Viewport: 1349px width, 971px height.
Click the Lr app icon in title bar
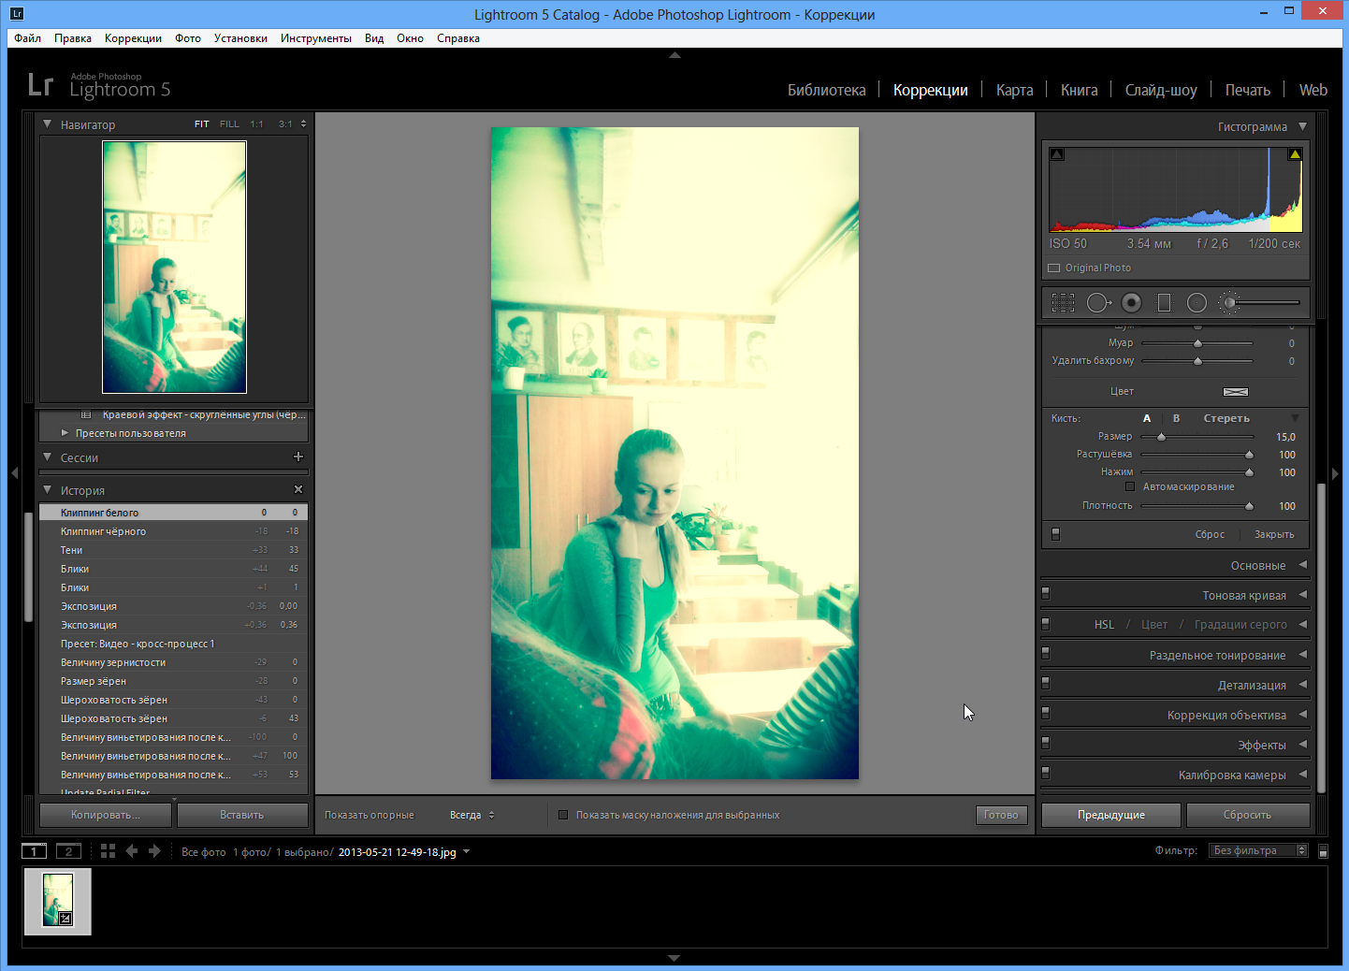pyautogui.click(x=17, y=14)
